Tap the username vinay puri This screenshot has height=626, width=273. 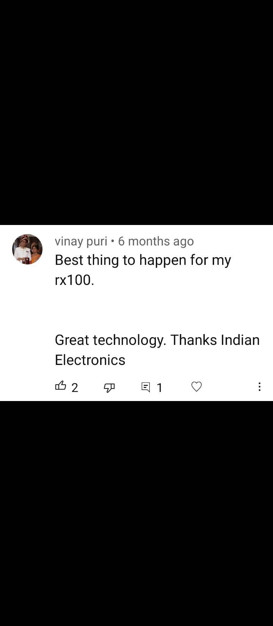coord(81,241)
